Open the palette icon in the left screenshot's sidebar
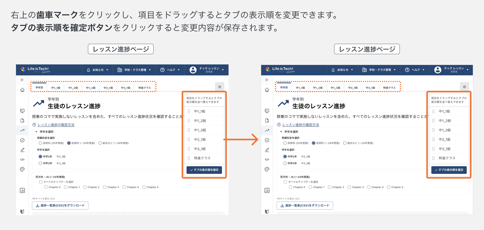Screen dimensions: 484x230 click(22, 169)
